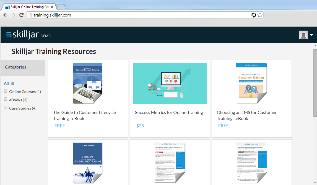Close the Skilljar Online Training tab
317x185 pixels.
pos(52,7)
